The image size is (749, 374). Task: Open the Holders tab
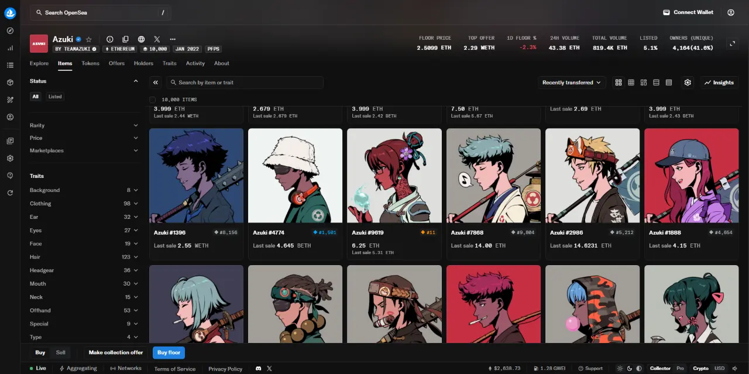[x=143, y=63]
